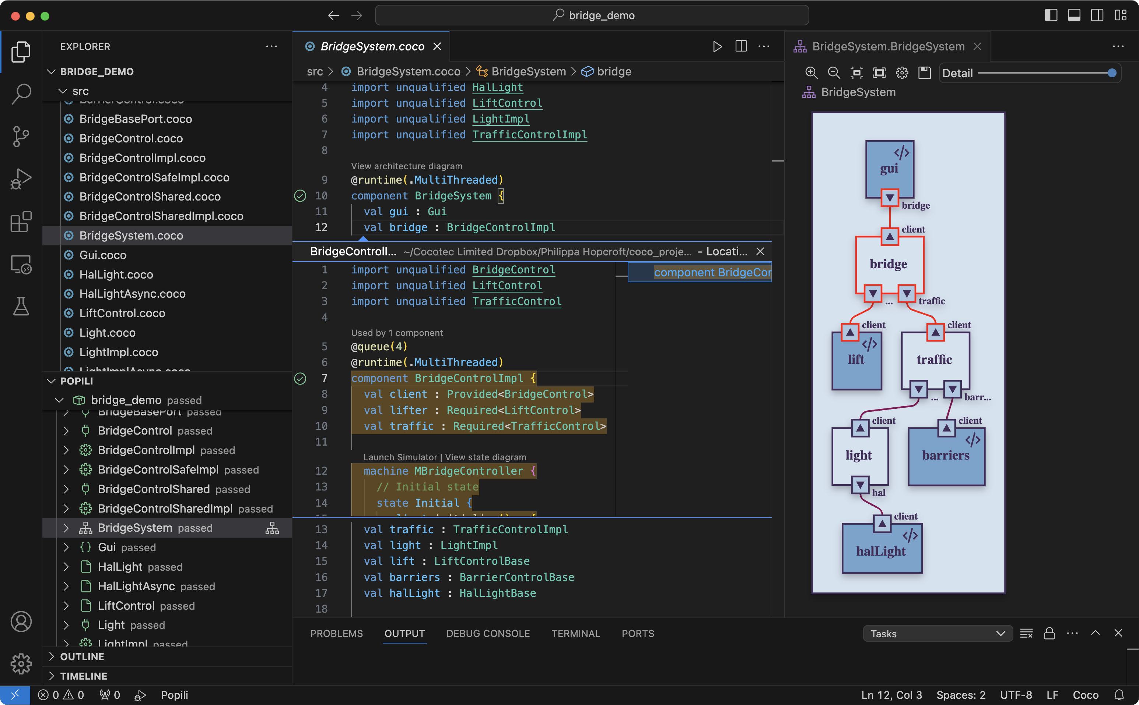1139x705 pixels.
Task: Open architecture diagram icon on BridgeSystem row
Action: click(x=272, y=528)
